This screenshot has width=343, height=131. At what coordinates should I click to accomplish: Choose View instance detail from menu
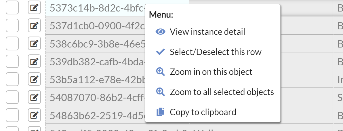pos(207,32)
